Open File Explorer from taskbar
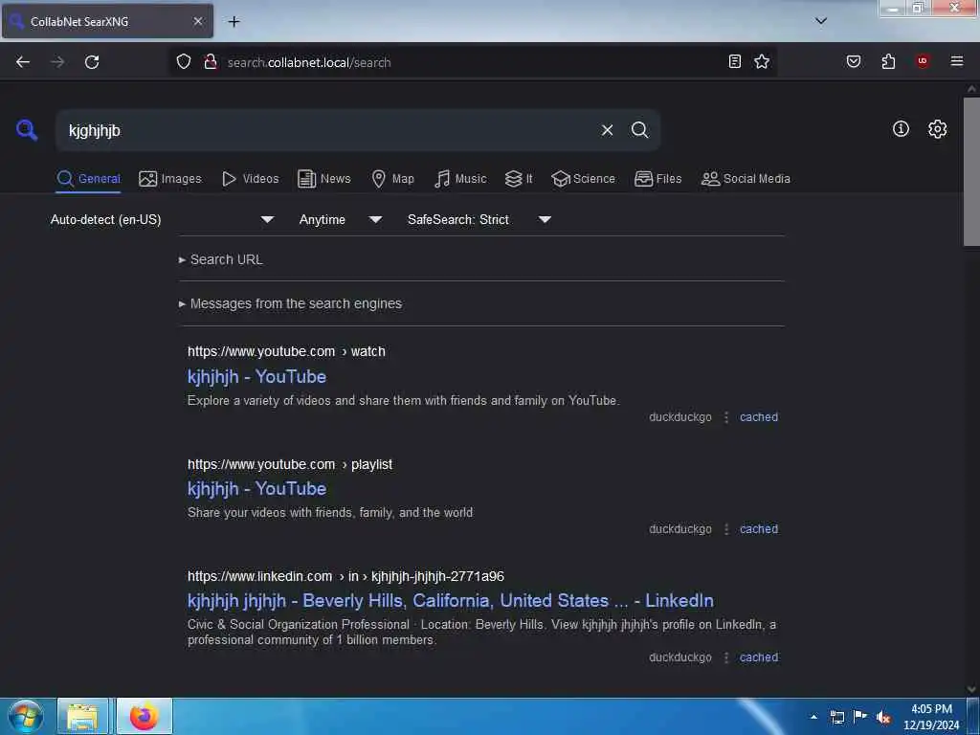Image resolution: width=980 pixels, height=735 pixels. point(82,716)
